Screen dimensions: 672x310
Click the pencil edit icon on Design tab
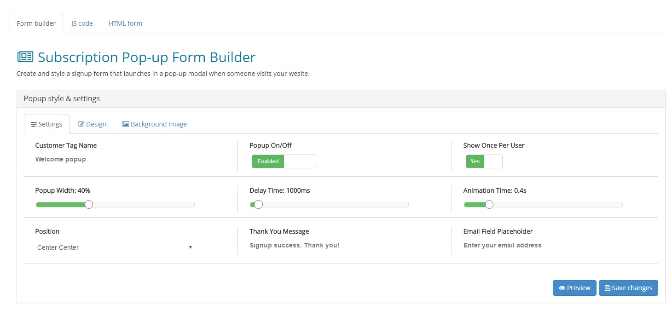81,124
